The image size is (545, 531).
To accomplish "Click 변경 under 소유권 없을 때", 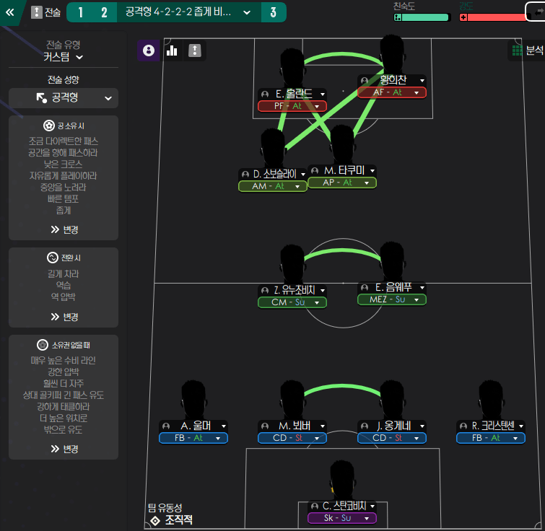I will point(64,449).
